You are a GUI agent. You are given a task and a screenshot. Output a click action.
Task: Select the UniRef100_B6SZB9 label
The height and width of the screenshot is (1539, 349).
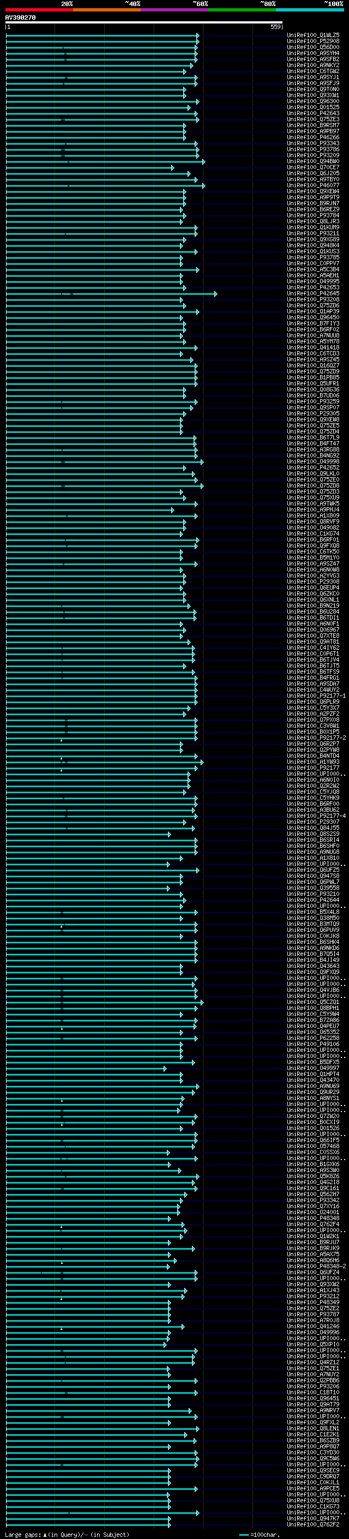(313, 1440)
